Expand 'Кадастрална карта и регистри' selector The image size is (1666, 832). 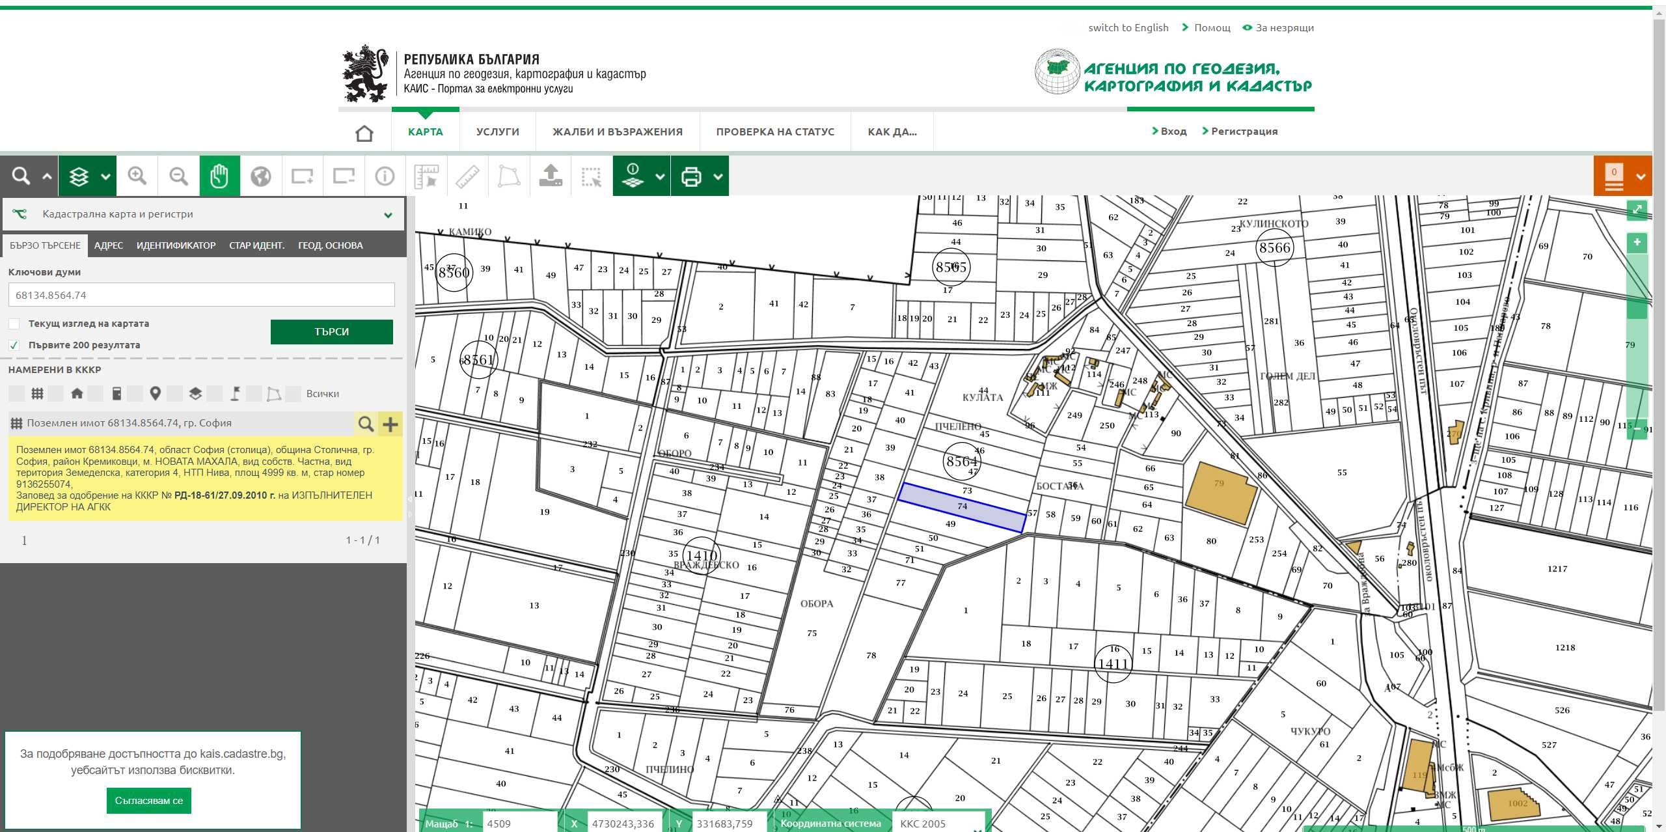pyautogui.click(x=388, y=215)
